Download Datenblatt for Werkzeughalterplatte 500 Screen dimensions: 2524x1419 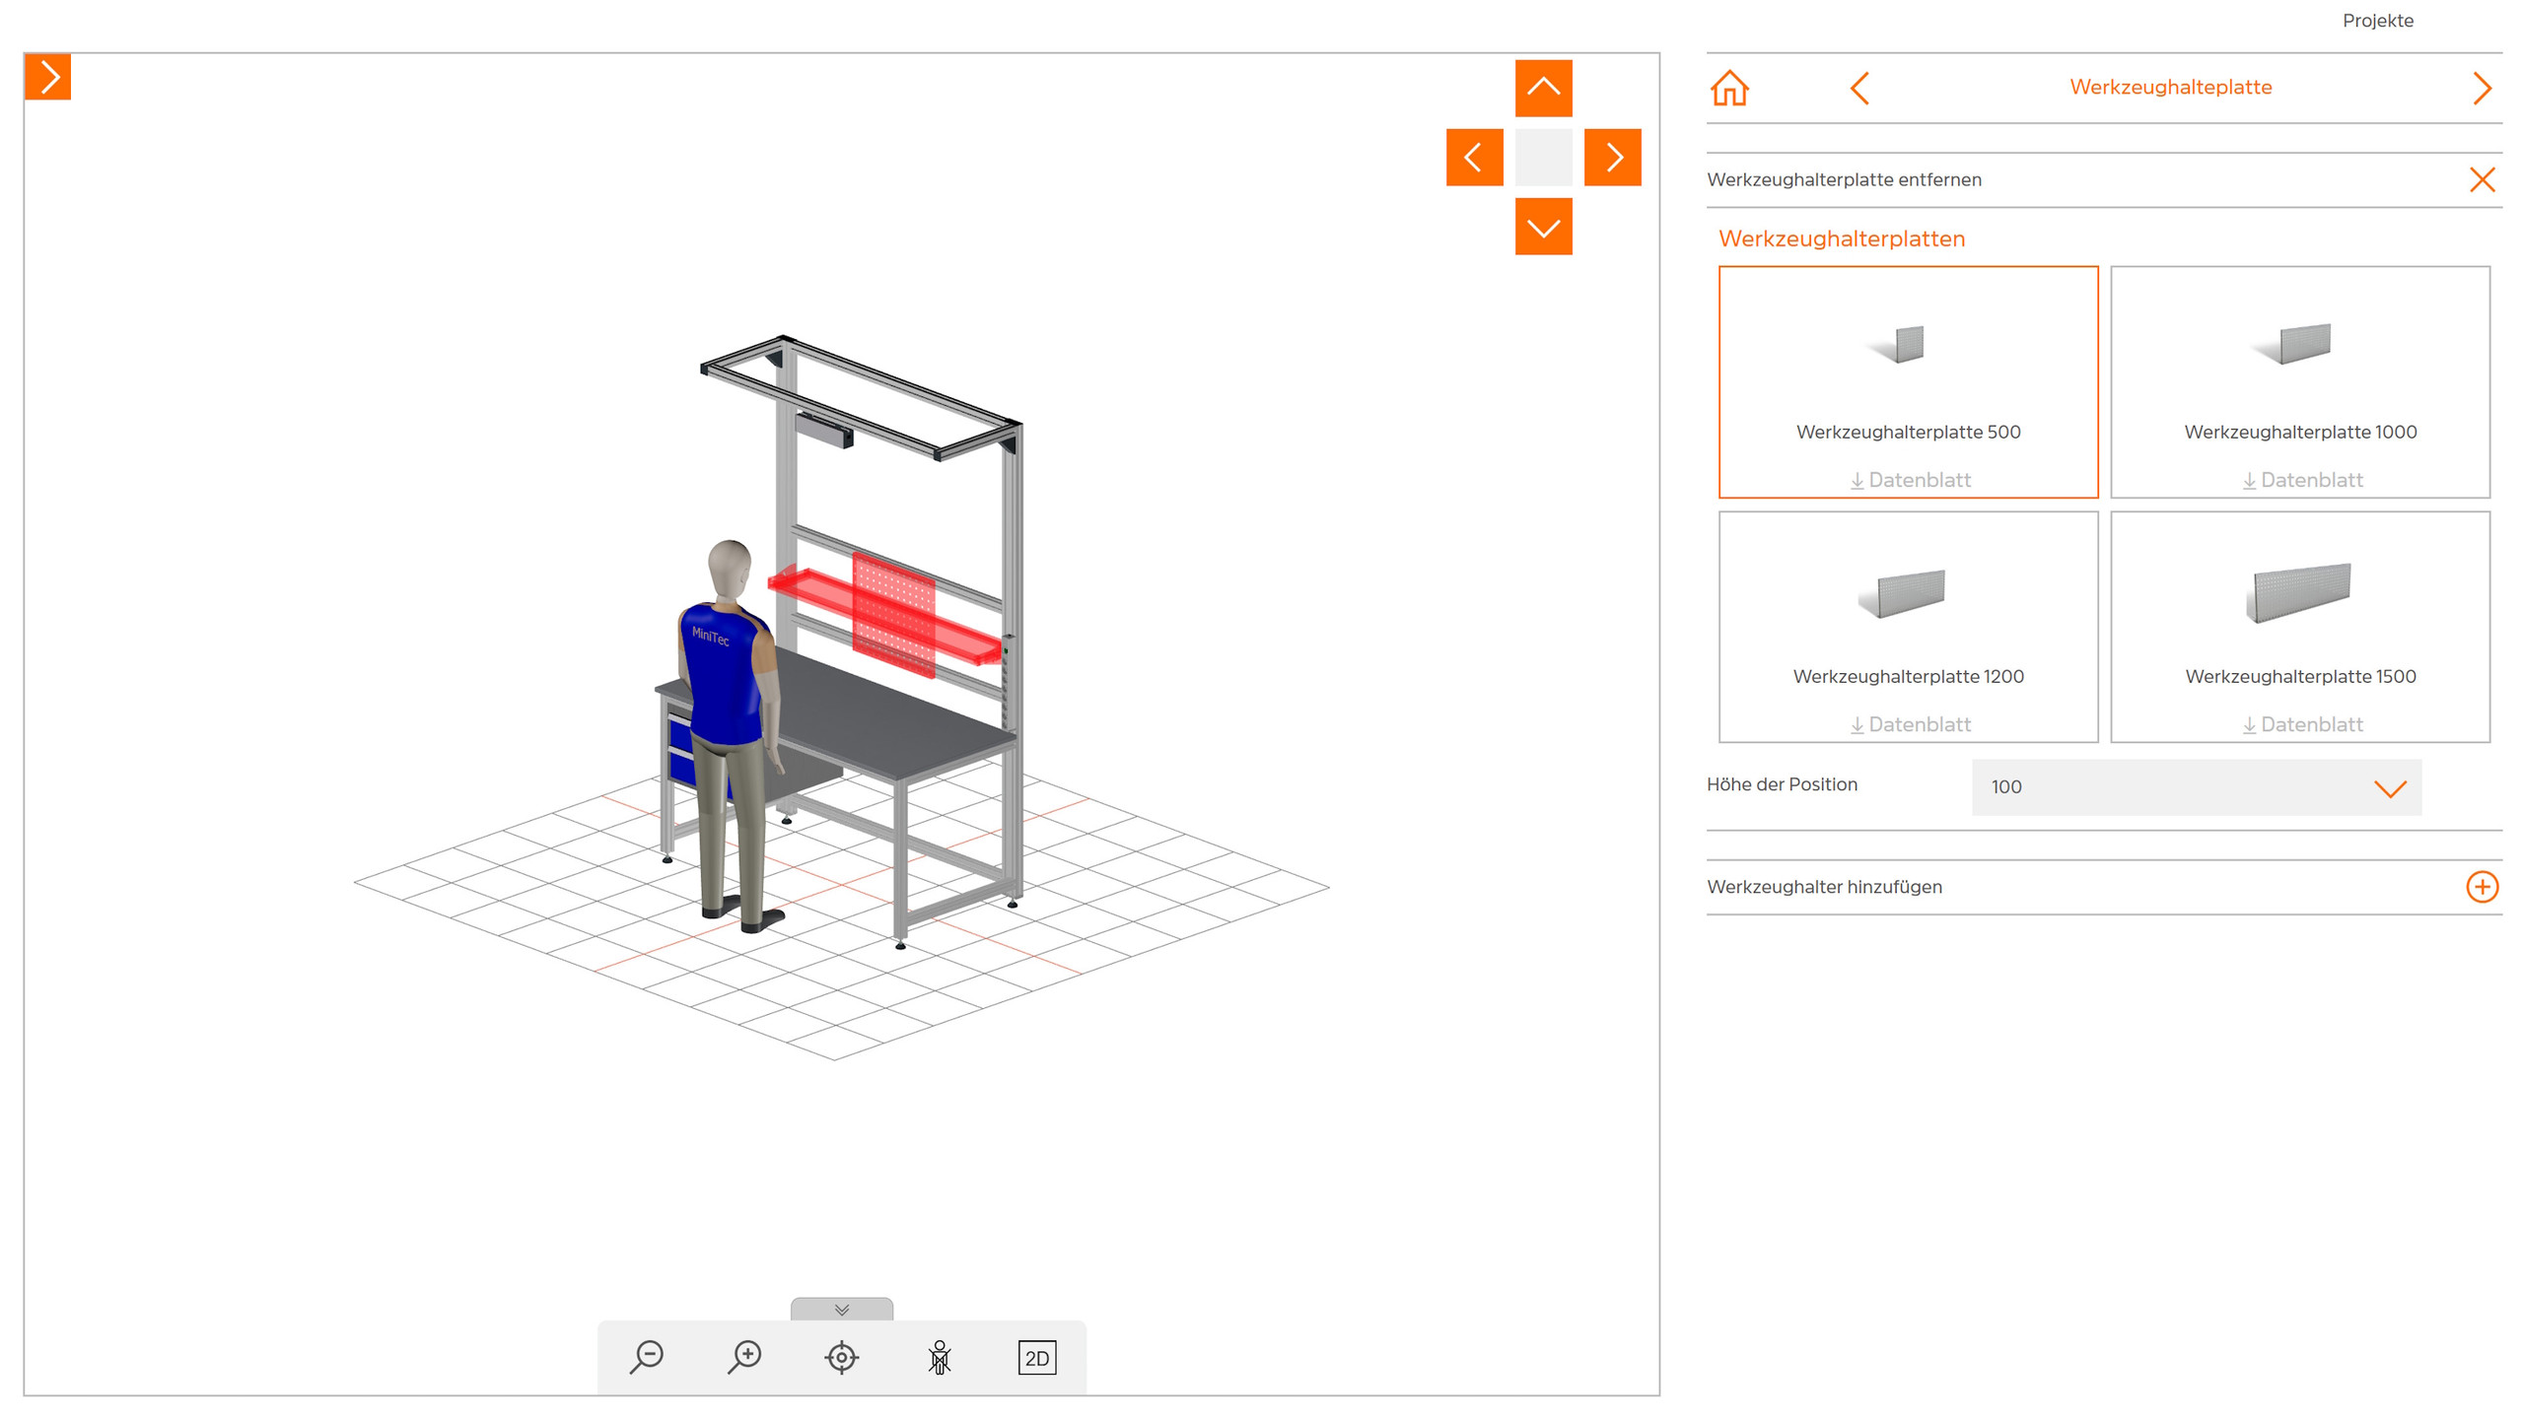click(1910, 480)
